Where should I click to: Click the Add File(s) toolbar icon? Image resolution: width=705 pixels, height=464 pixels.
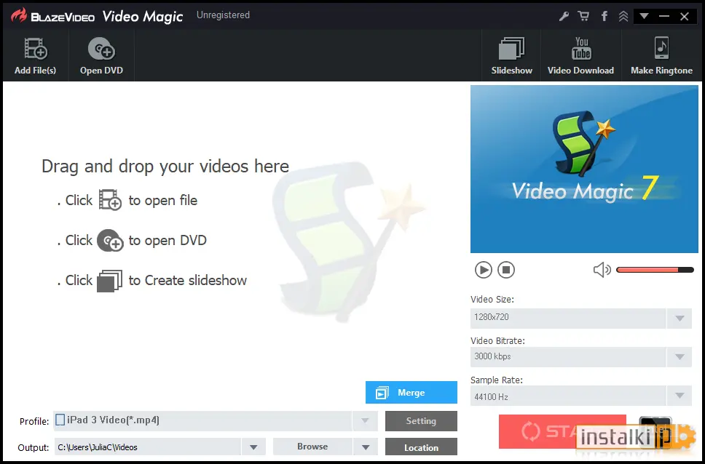click(36, 56)
